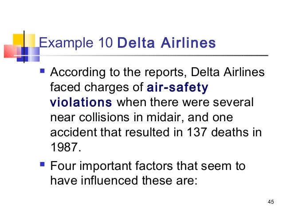Click the second blue bullet marker
283x212 pixels.
coord(42,164)
